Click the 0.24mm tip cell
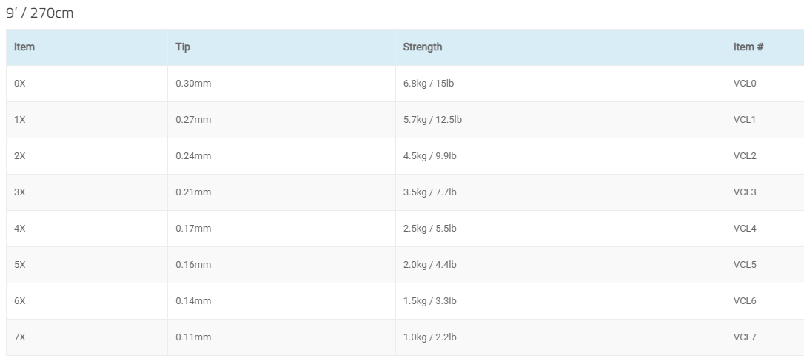Screen dimensions: 804x361 pos(281,156)
